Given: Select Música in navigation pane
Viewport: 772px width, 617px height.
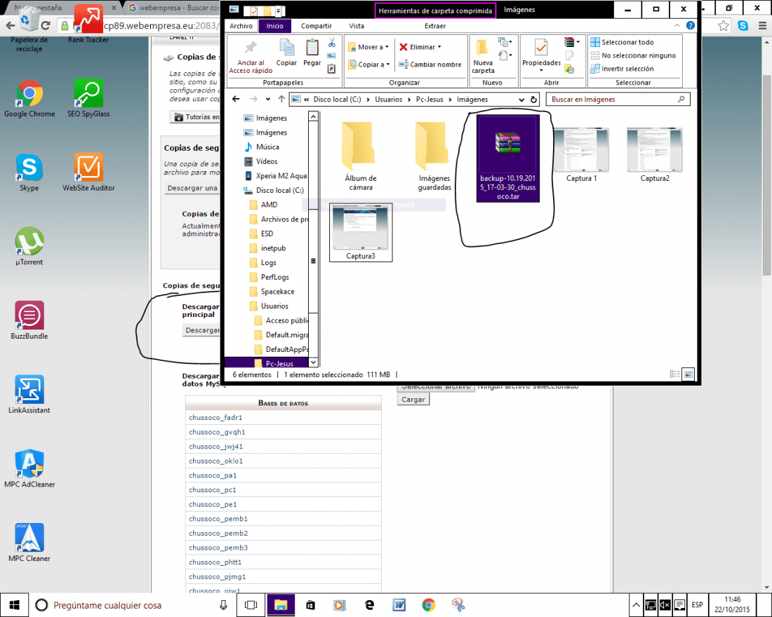Looking at the screenshot, I should (267, 147).
